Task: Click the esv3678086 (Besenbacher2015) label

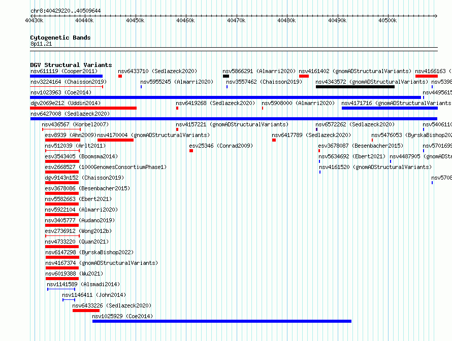Action: pyautogui.click(x=88, y=188)
